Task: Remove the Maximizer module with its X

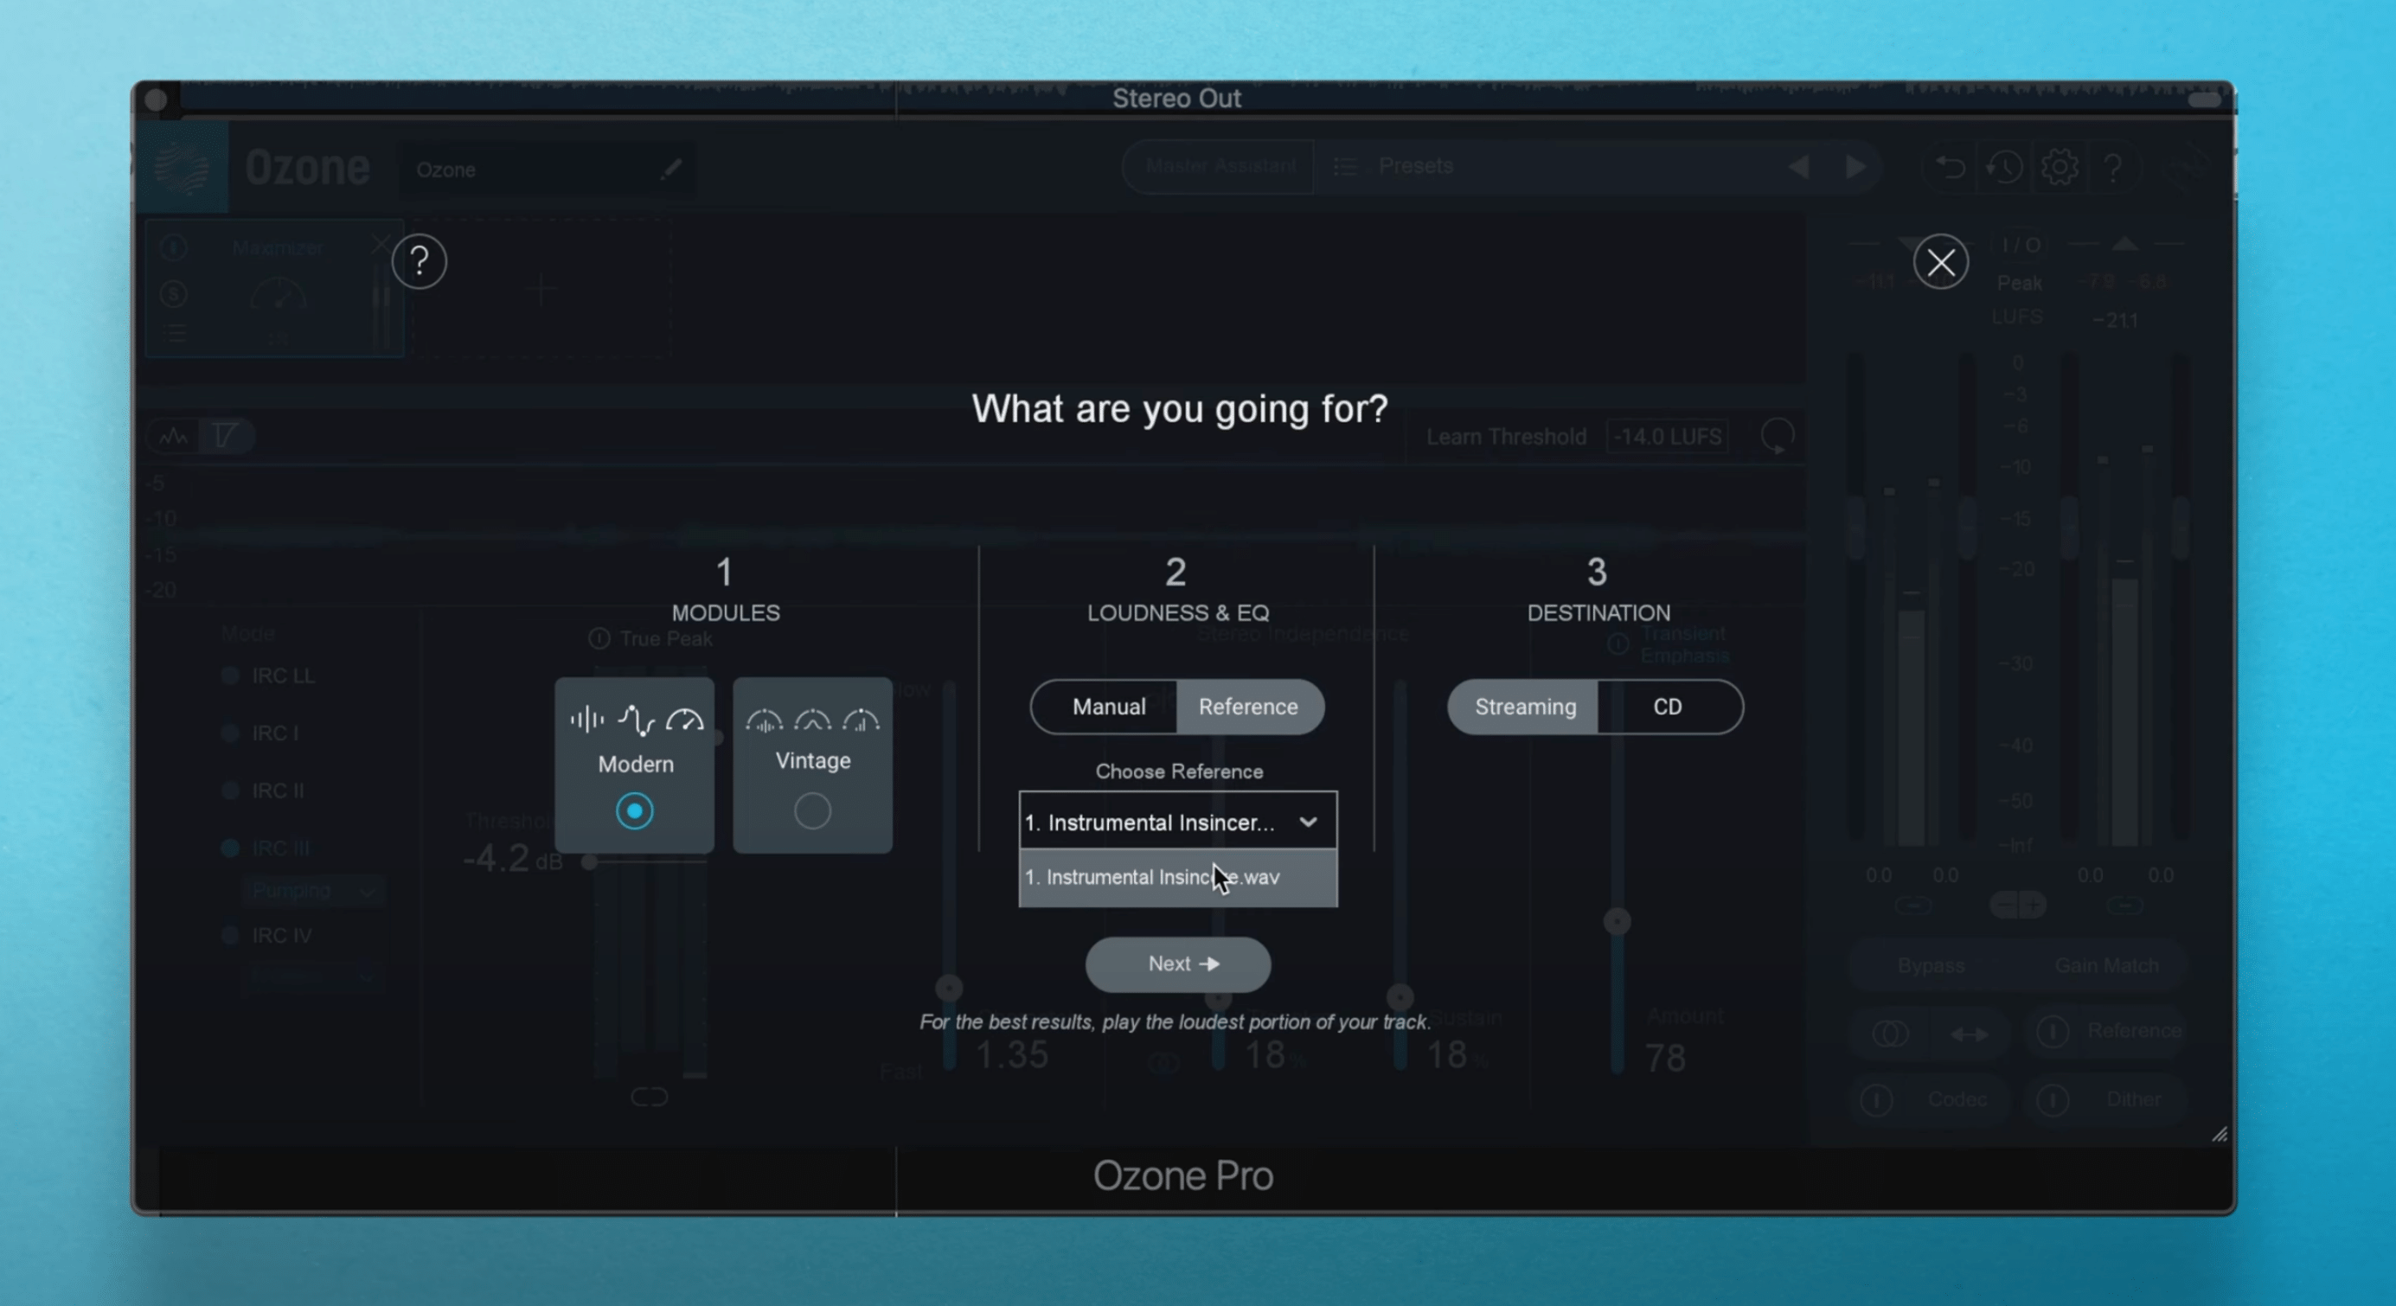Action: pyautogui.click(x=381, y=244)
